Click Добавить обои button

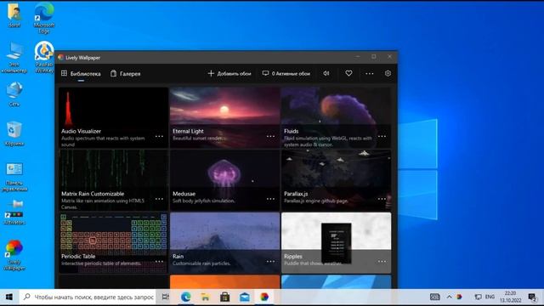(x=229, y=74)
